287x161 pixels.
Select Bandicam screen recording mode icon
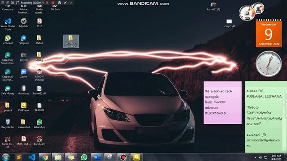click(x=8, y=3)
